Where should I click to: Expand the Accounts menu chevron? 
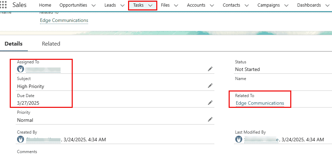coord(212,6)
